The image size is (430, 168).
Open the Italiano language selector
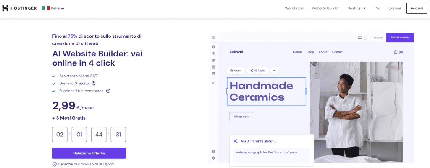[x=53, y=8]
